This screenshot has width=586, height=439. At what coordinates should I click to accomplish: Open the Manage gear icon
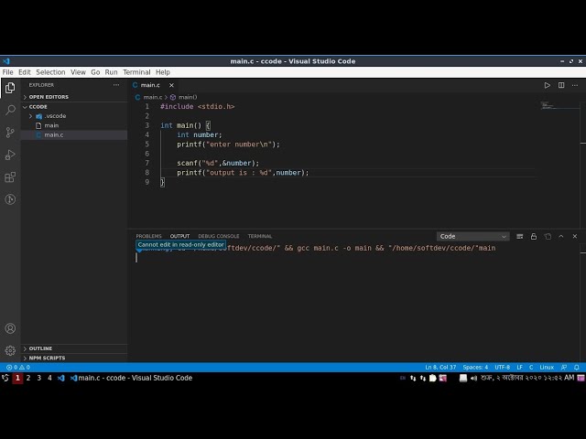(x=10, y=350)
